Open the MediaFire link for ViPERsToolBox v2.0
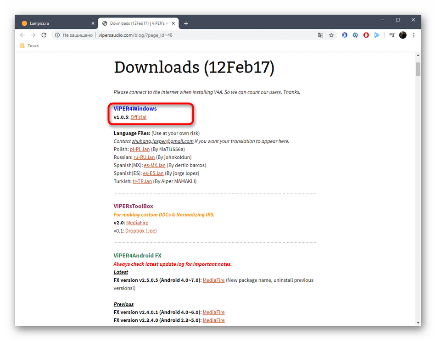The image size is (436, 341). pos(137,223)
